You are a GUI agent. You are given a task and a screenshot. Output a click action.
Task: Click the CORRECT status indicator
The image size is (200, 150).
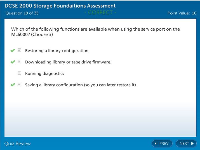100,13
